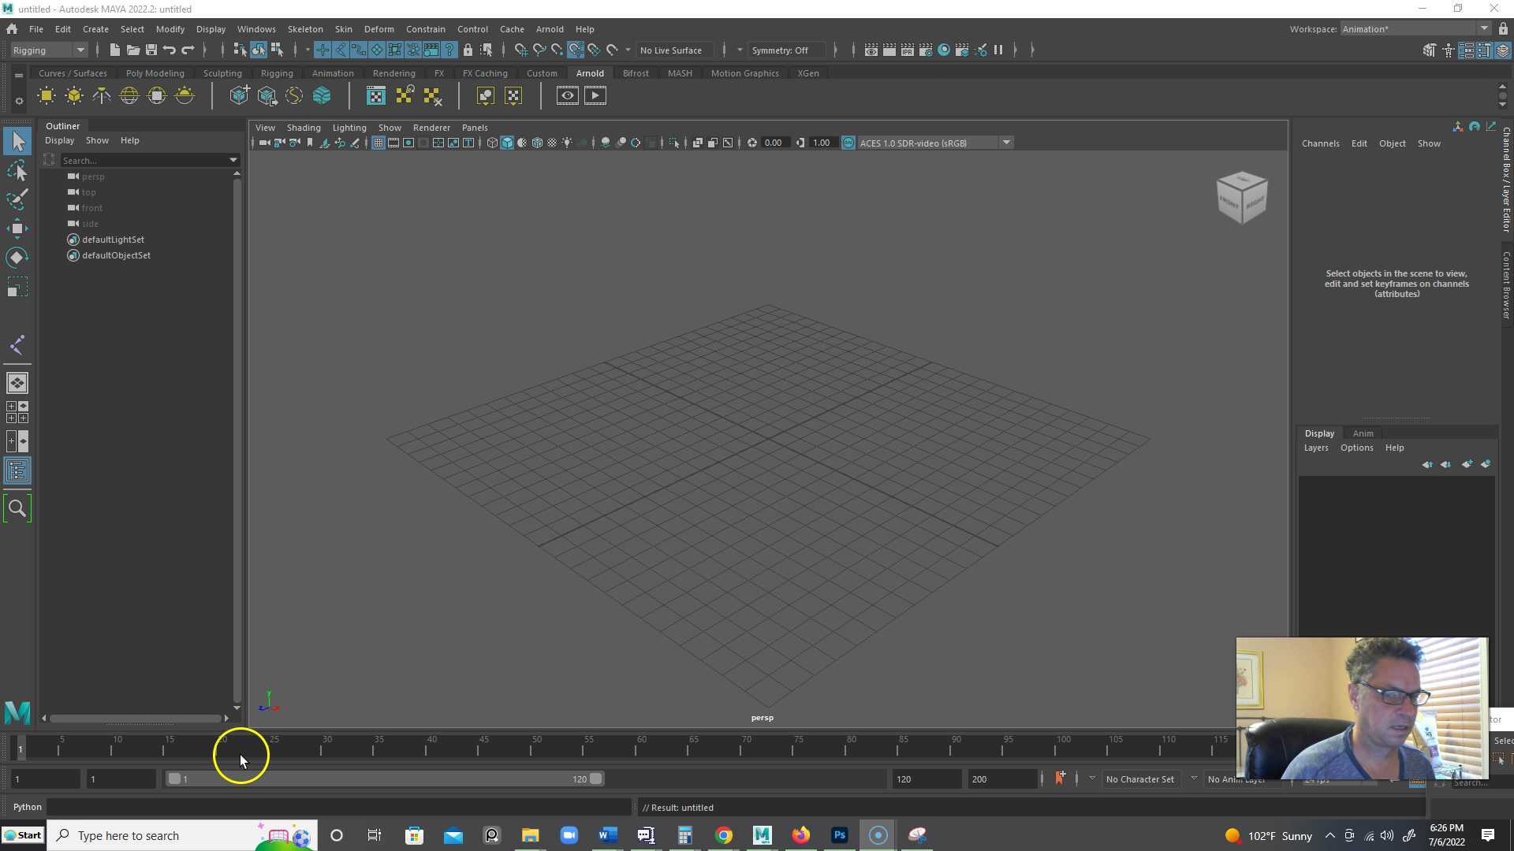Select defaultLightSet in the Outliner
This screenshot has height=851, width=1514.
(x=113, y=240)
